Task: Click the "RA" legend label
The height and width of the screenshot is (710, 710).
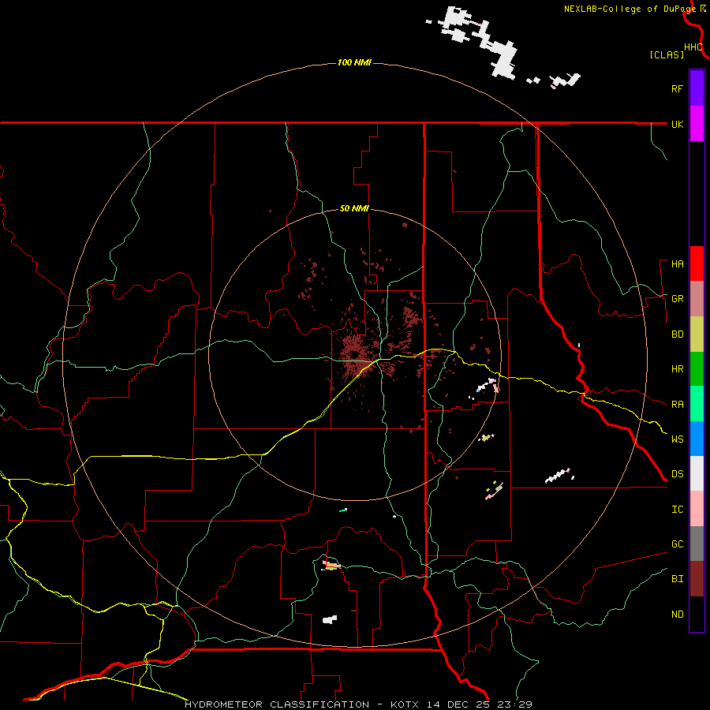Action: 677,405
